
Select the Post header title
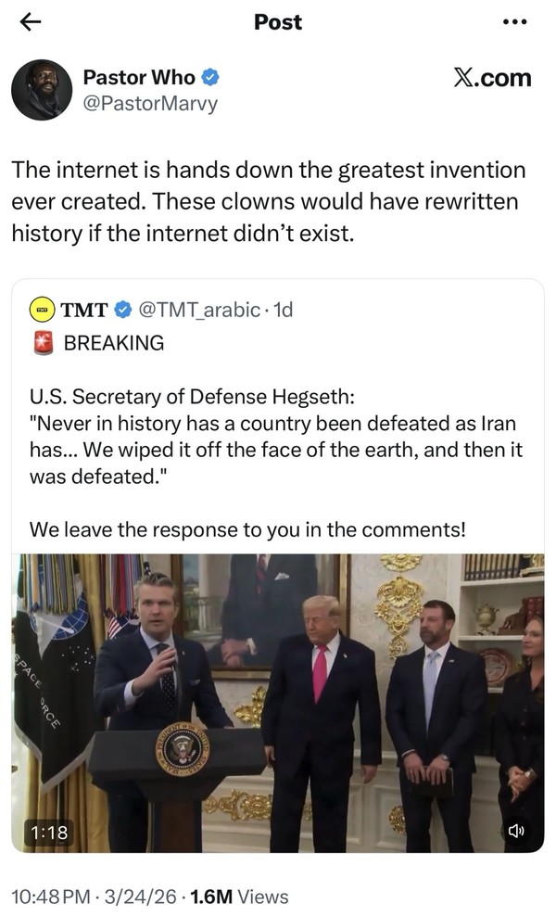(x=278, y=22)
